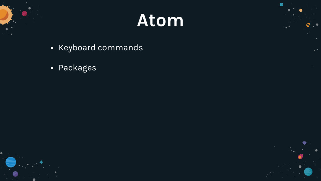
Task: Click the word commands in first bullet
Action: 120,48
